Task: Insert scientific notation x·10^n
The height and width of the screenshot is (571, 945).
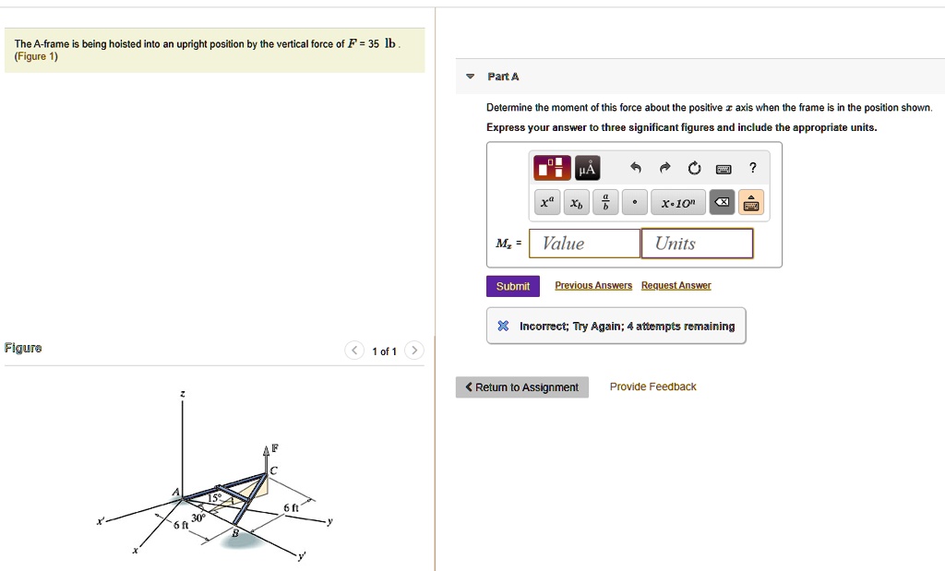Action: coord(678,203)
